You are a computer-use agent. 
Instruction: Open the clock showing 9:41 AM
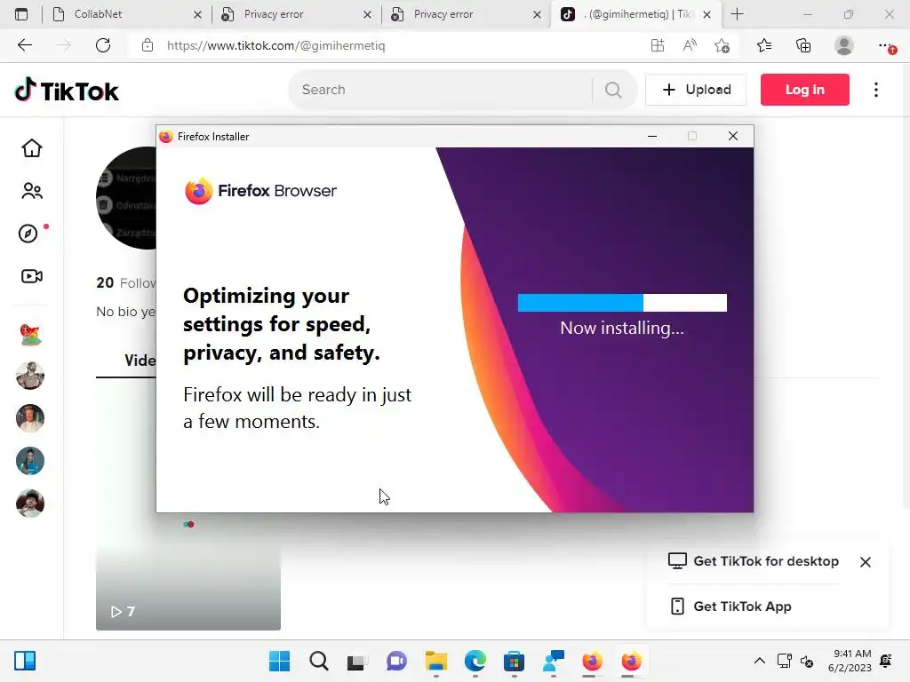(x=850, y=661)
